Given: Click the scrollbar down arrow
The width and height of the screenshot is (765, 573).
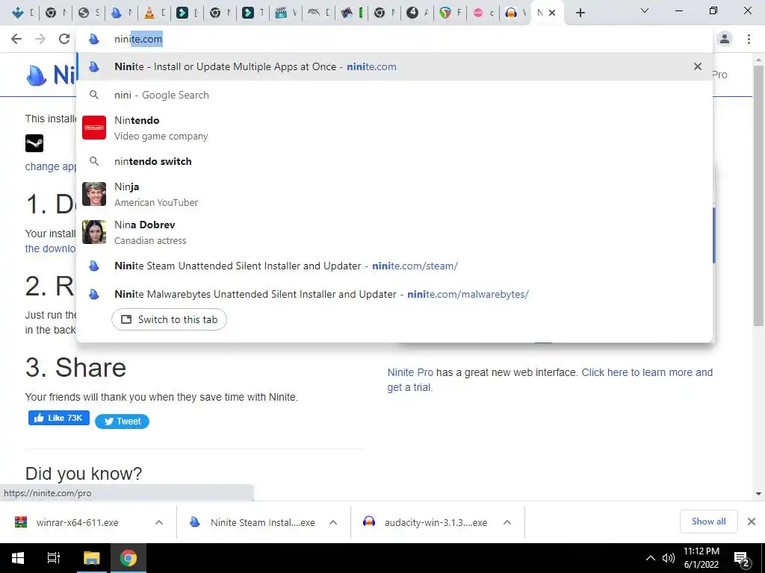Looking at the screenshot, I should [x=758, y=494].
